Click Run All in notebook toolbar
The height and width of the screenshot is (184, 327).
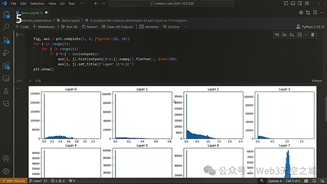tap(69, 27)
